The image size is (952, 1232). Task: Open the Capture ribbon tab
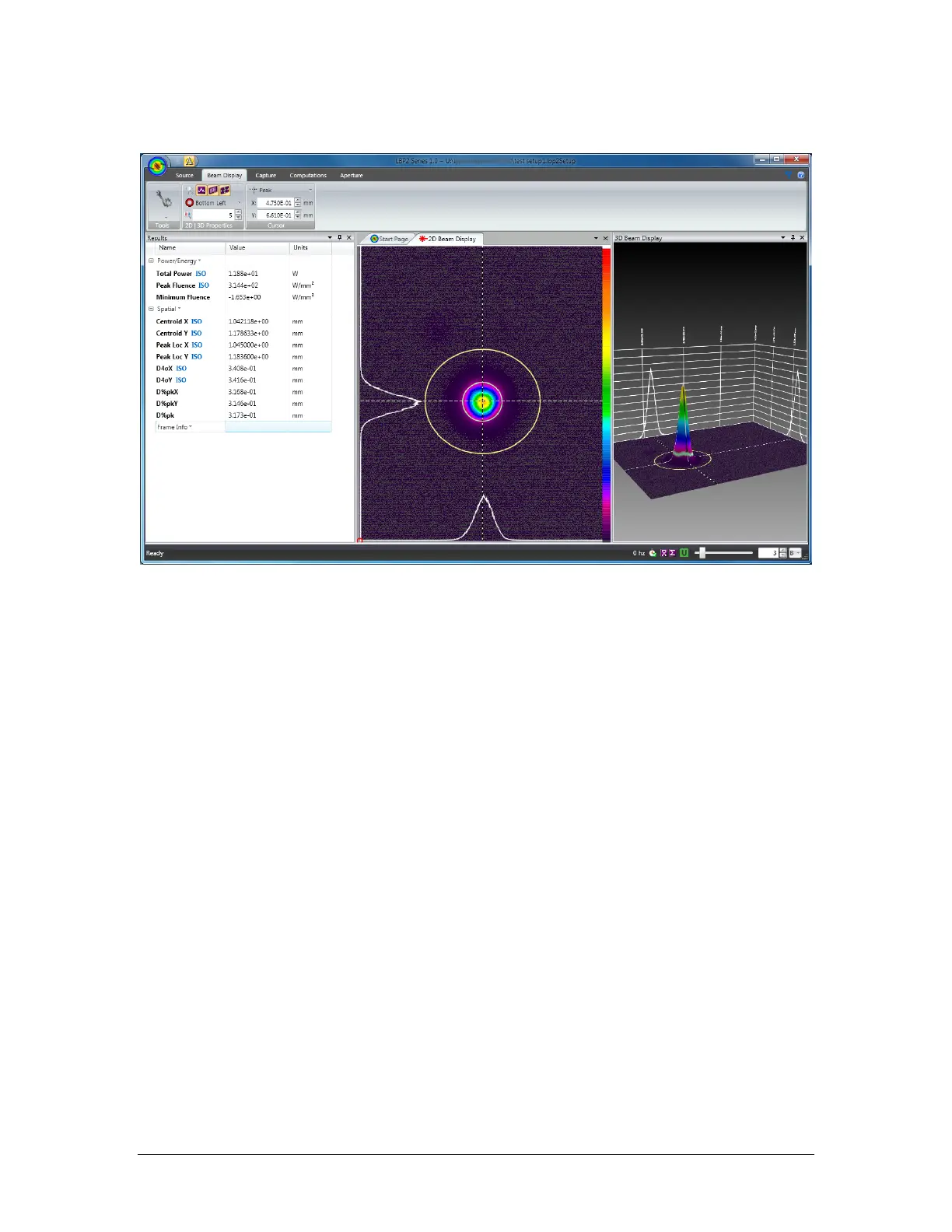click(266, 176)
